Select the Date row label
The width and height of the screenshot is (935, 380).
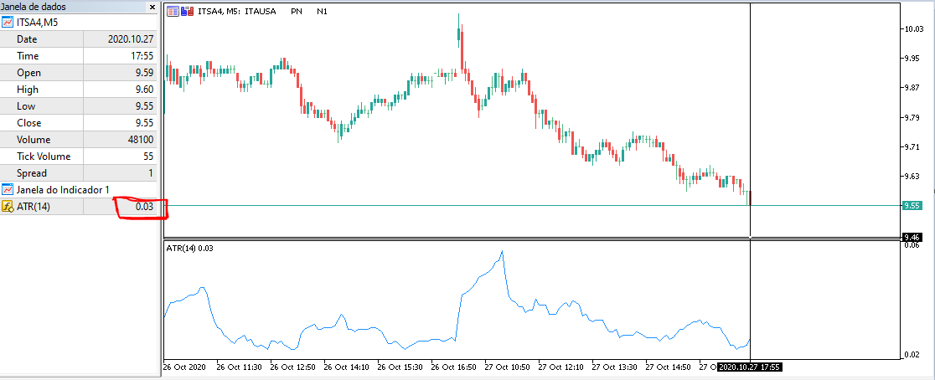point(27,39)
